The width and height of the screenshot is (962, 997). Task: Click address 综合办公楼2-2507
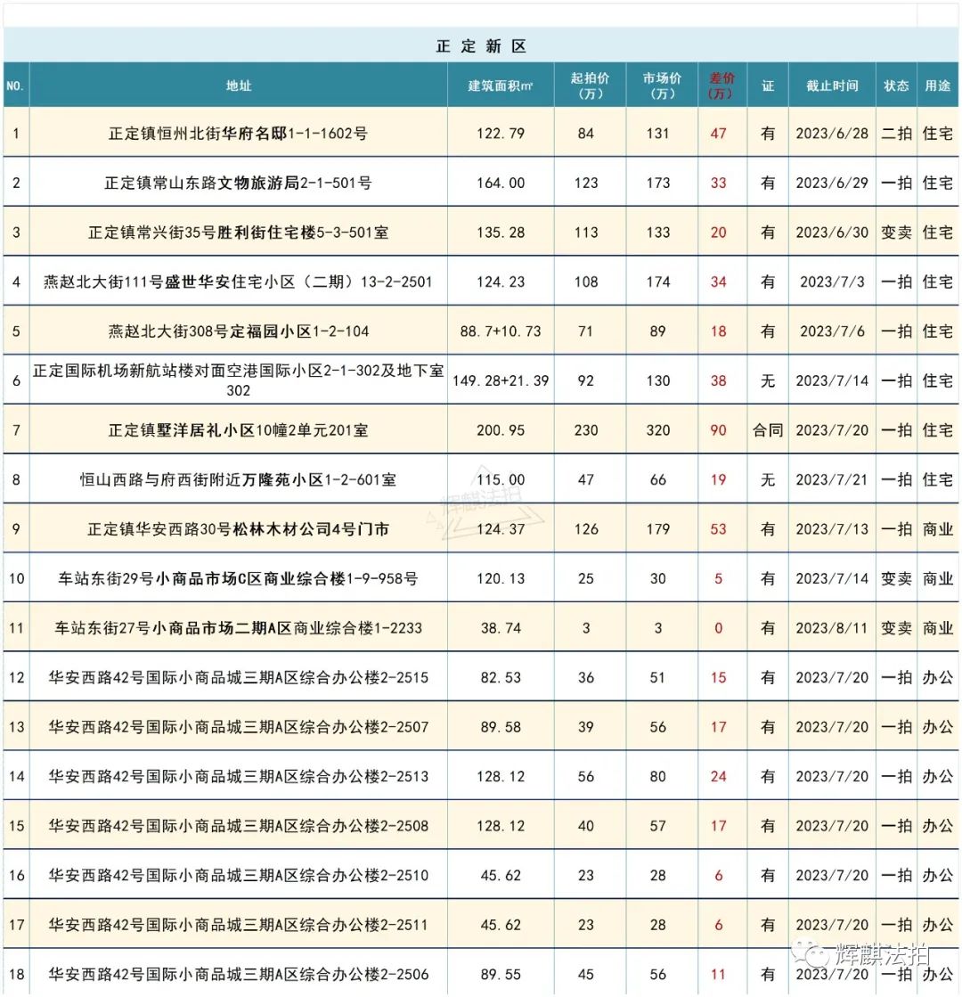pos(238,727)
